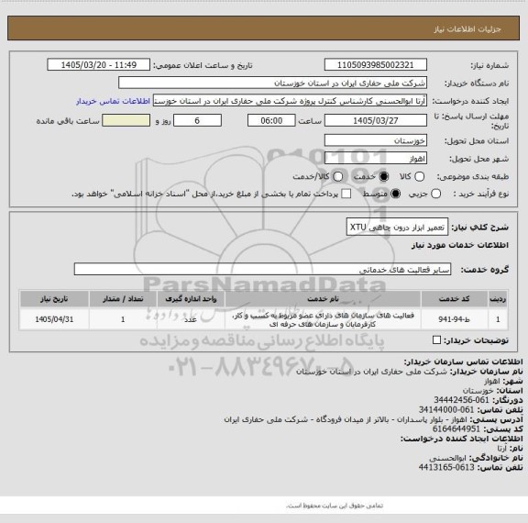Screen dimensions: 528x523
Task: Select the خدمت radio button
Action: (384, 176)
